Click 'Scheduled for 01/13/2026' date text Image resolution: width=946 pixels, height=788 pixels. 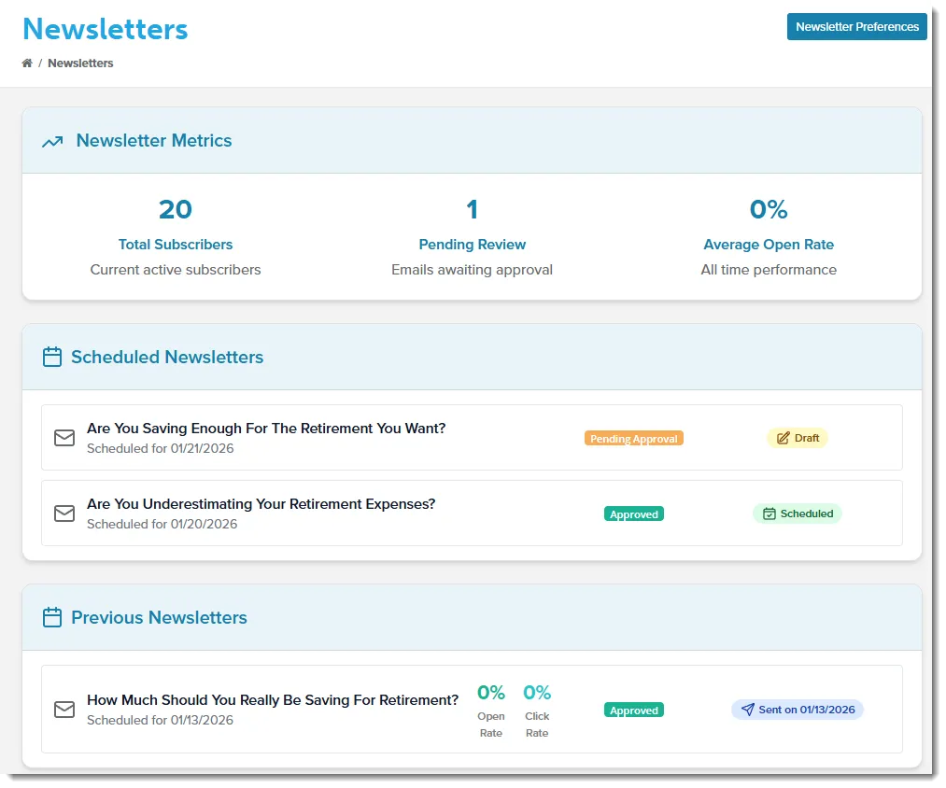tap(160, 721)
